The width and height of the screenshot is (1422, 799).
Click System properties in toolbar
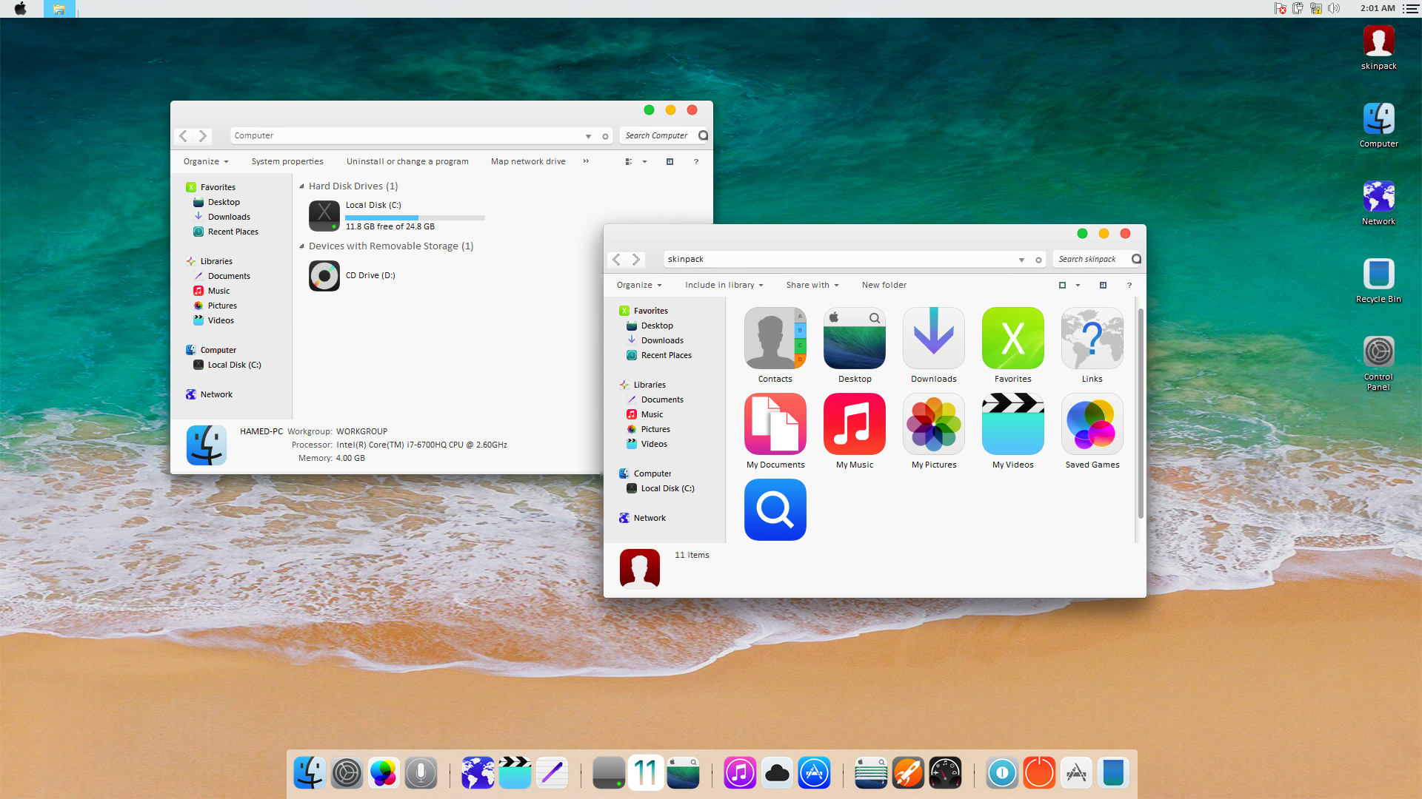click(x=287, y=161)
